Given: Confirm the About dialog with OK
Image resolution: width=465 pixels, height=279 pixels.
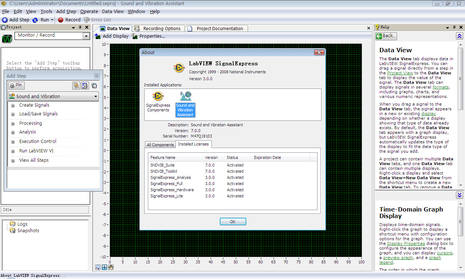Looking at the screenshot, I should [x=233, y=221].
